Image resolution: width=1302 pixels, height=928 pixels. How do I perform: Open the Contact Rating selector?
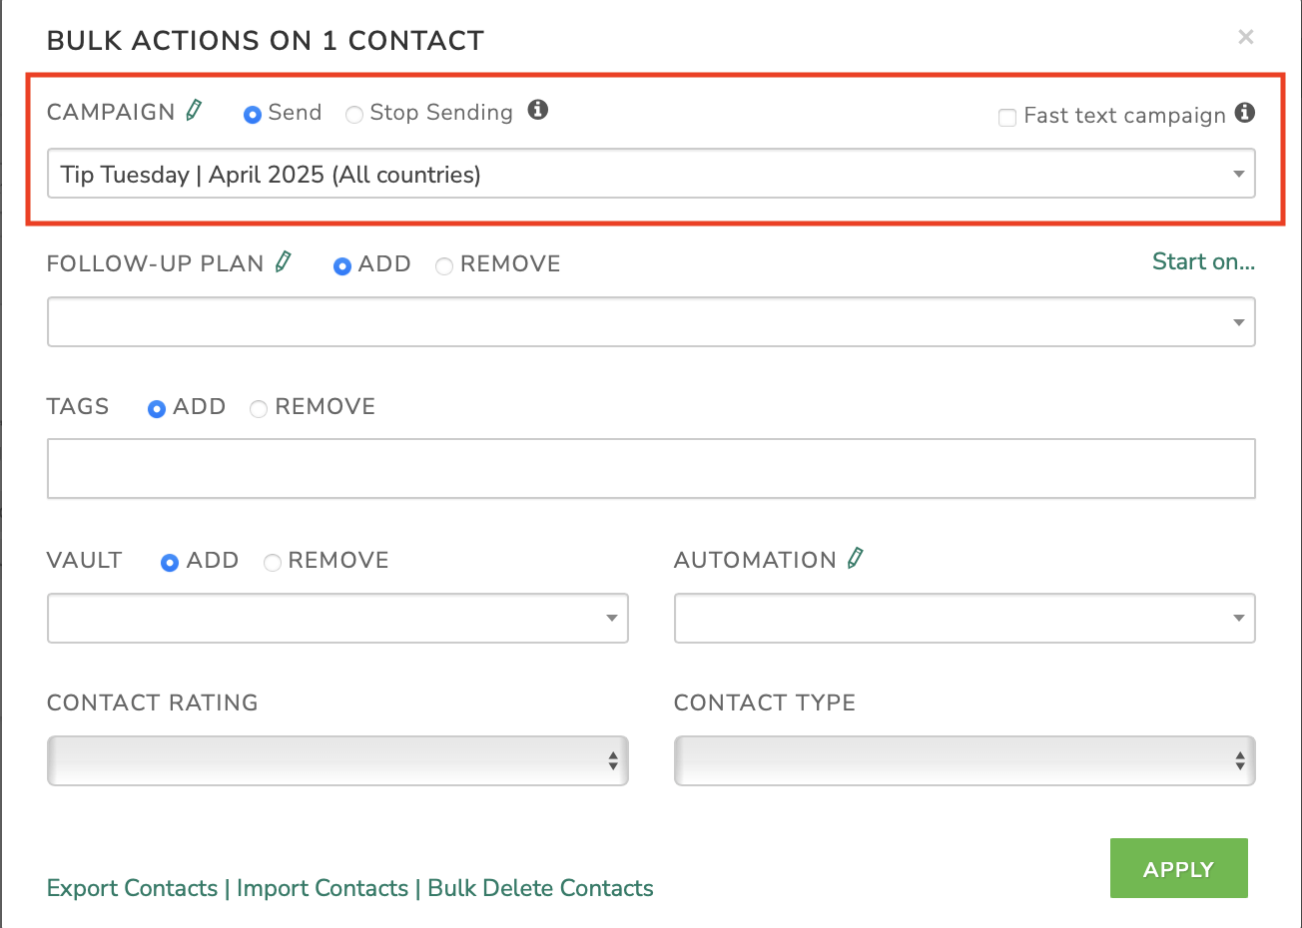point(337,761)
